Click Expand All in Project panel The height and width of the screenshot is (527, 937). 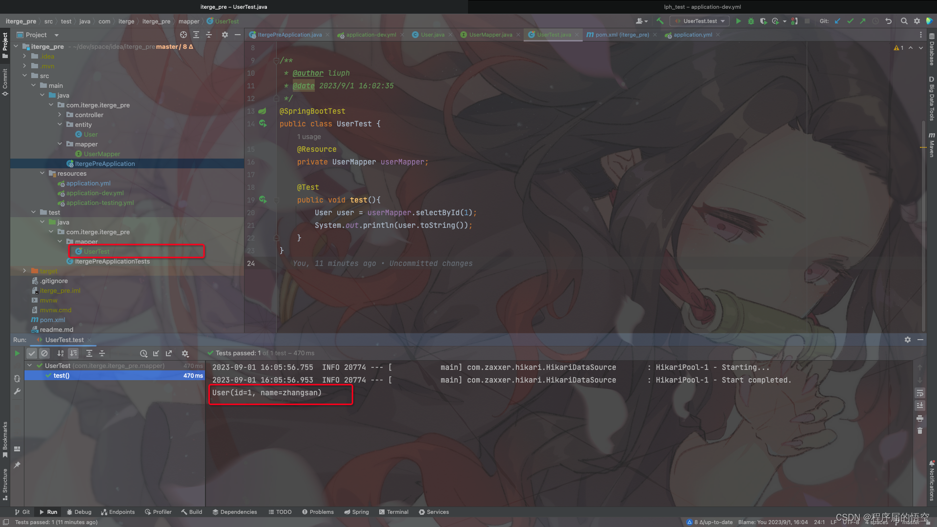coord(196,35)
